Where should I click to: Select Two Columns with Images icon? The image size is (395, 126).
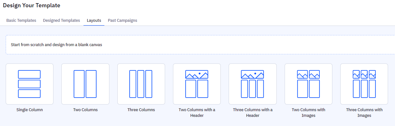click(x=308, y=84)
